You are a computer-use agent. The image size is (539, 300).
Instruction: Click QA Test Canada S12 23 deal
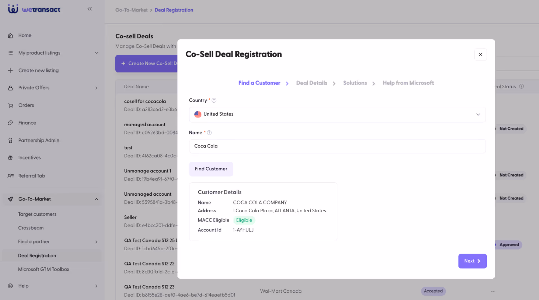149,287
